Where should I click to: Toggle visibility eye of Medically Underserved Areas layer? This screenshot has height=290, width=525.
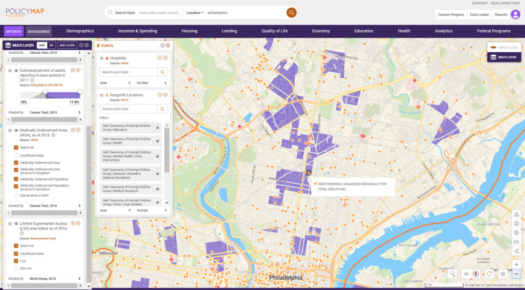[x=16, y=131]
